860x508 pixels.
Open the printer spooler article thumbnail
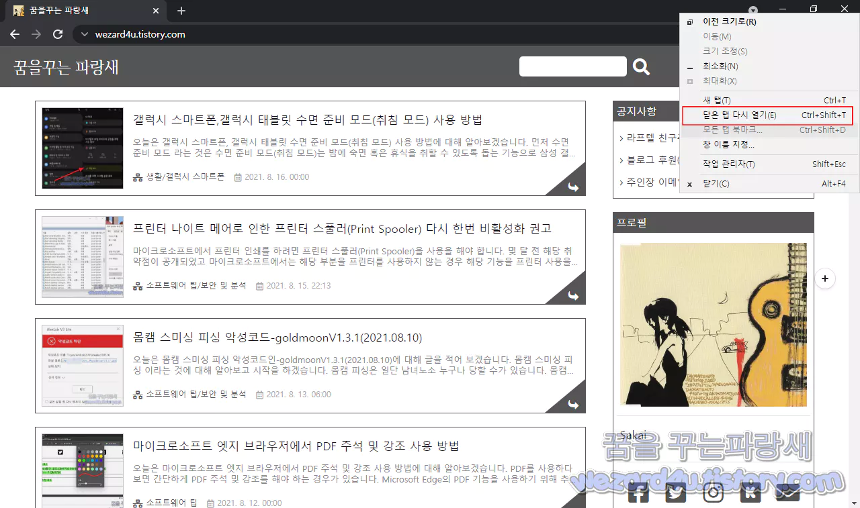pos(83,257)
